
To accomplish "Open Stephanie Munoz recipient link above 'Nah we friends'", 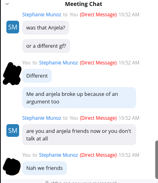I will 59,155.
